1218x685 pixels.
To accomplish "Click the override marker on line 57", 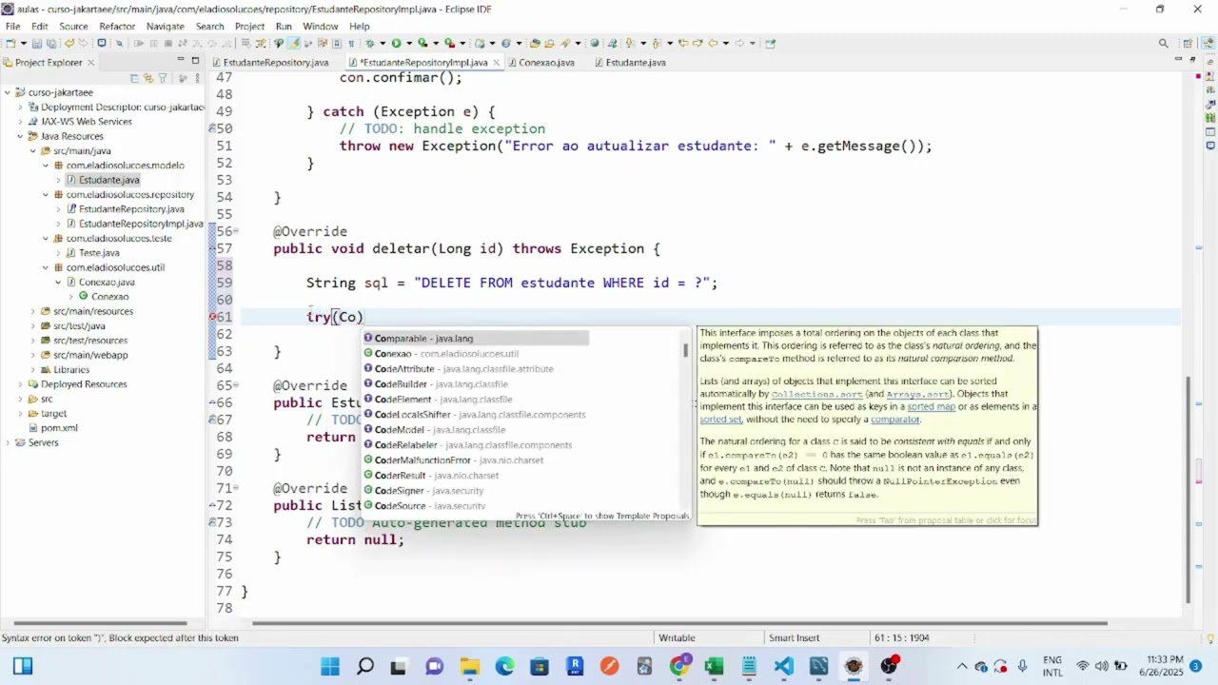I will pos(213,248).
